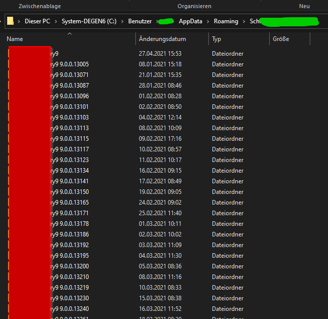Screen dimensions: 328x319
Task: Open the chevron dropdown right after AppData
Action: pos(208,21)
